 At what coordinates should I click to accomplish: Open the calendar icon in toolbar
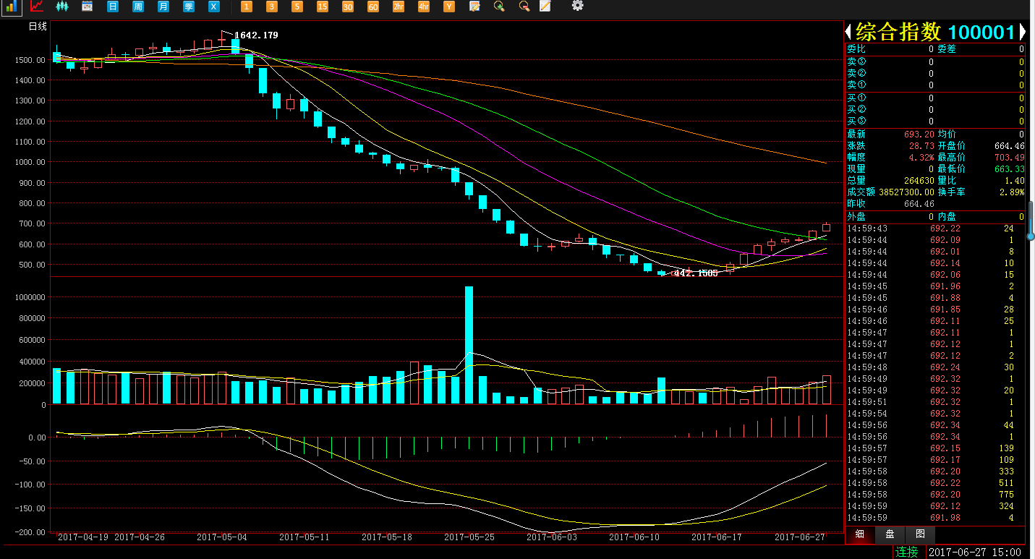click(87, 7)
